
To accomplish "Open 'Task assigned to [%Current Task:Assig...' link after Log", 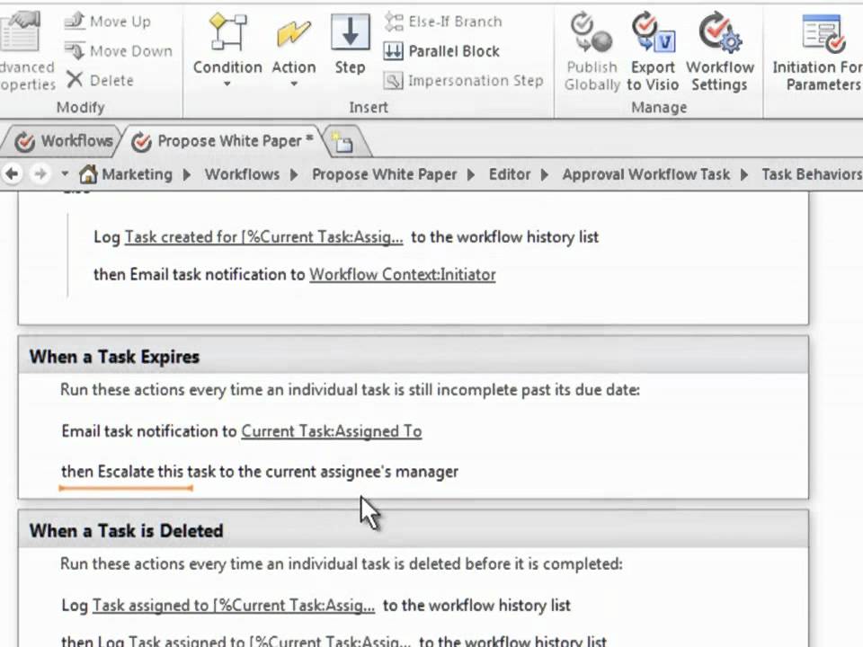I will [x=234, y=606].
